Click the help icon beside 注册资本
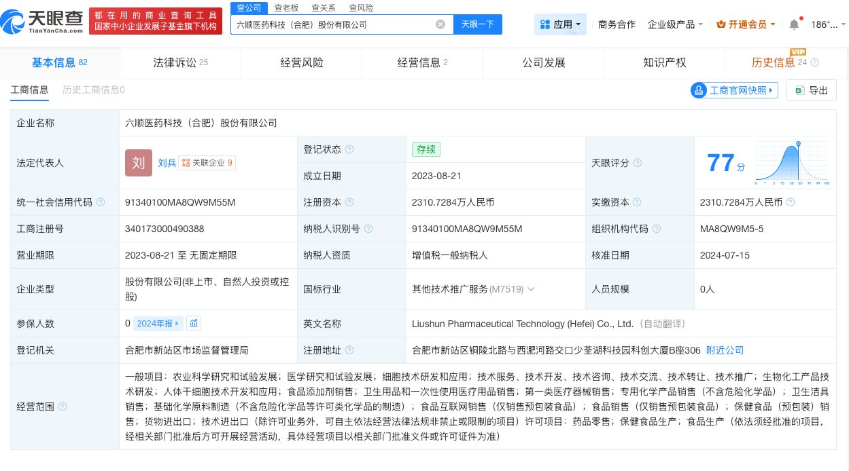 click(x=349, y=202)
